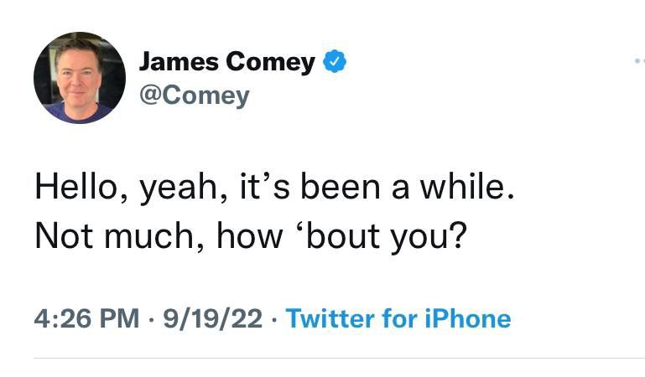
Task: Open the tweet's more options ellipsis
Action: click(x=640, y=61)
